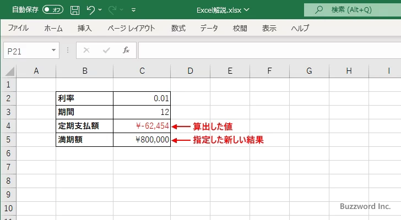Select column C header
This screenshot has width=401, height=220.
(x=142, y=71)
